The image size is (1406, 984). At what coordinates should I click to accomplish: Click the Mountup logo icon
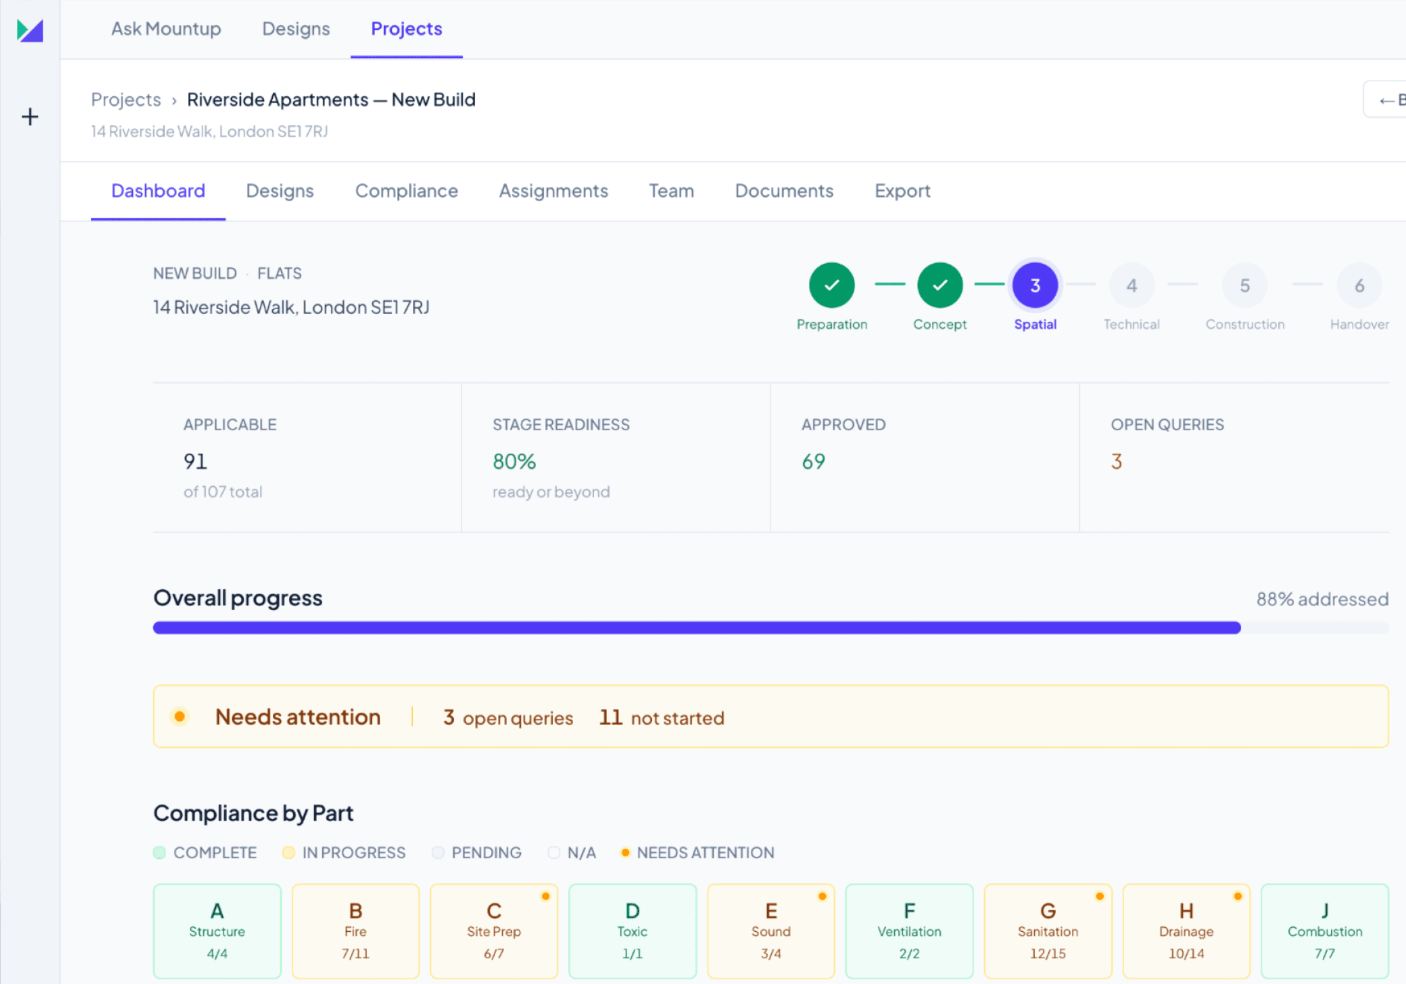[30, 30]
